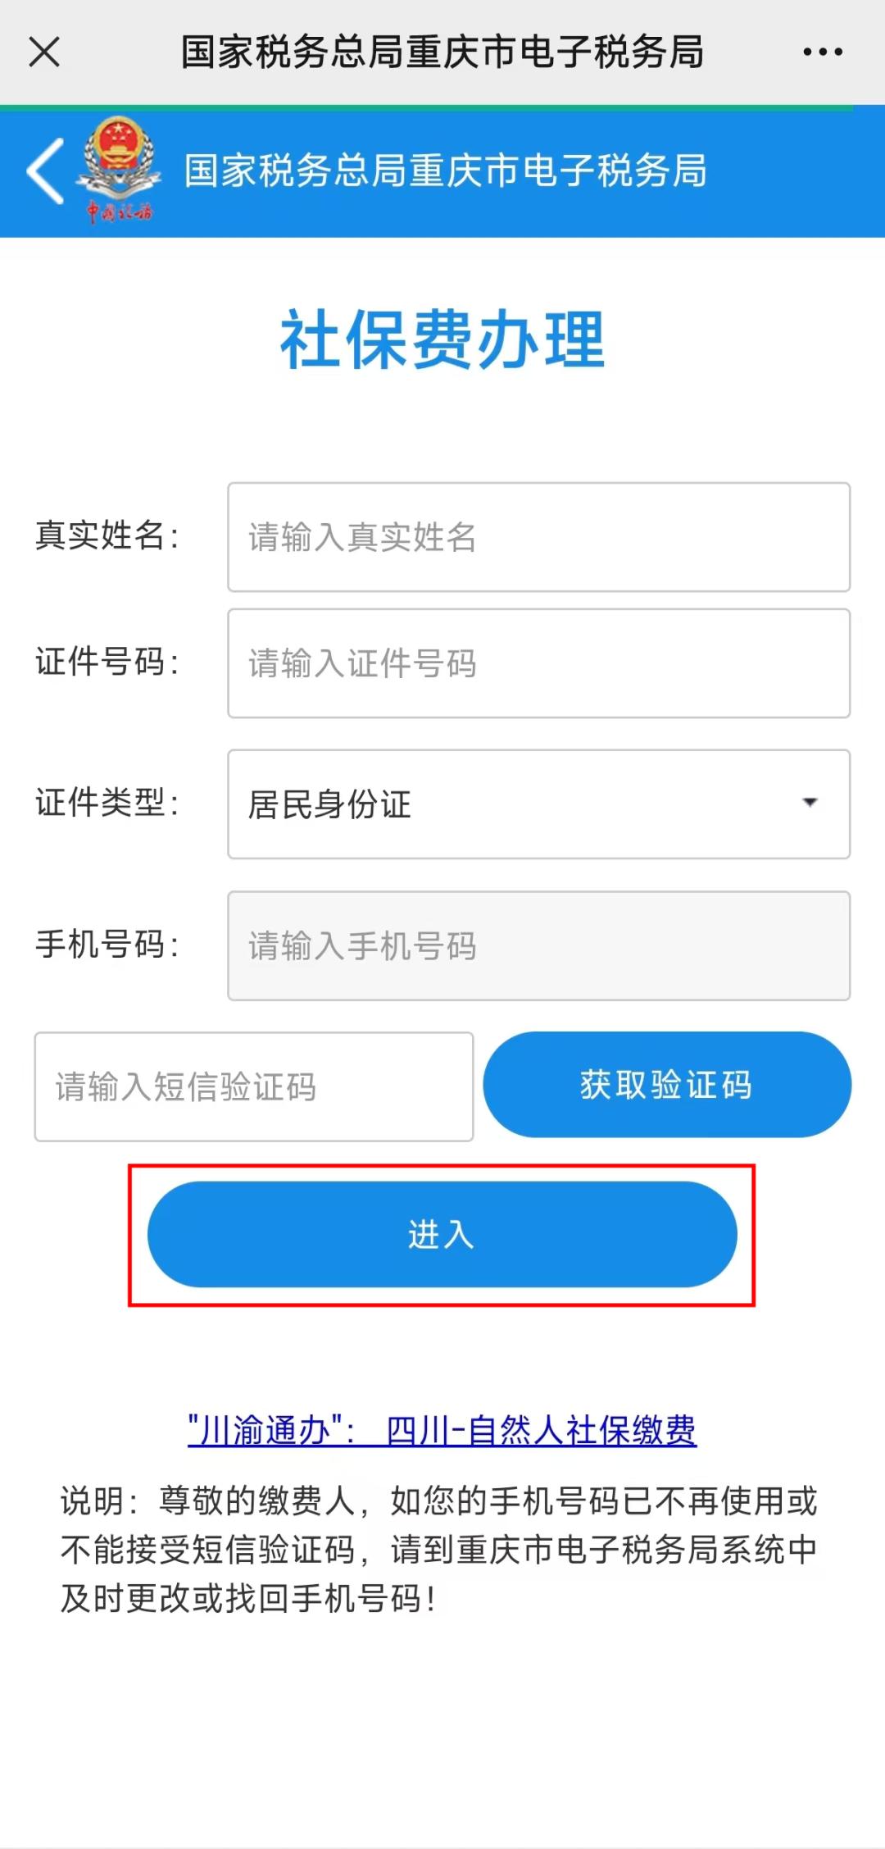Click the 手机号码 field label
Screen dimensions: 885x1849
click(107, 945)
